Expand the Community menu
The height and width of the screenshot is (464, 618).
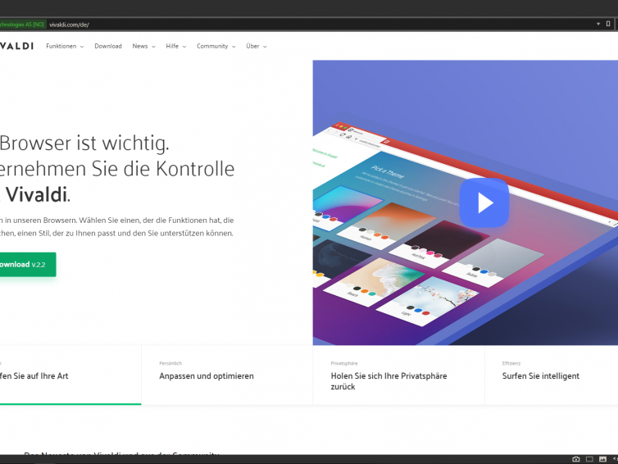point(216,46)
